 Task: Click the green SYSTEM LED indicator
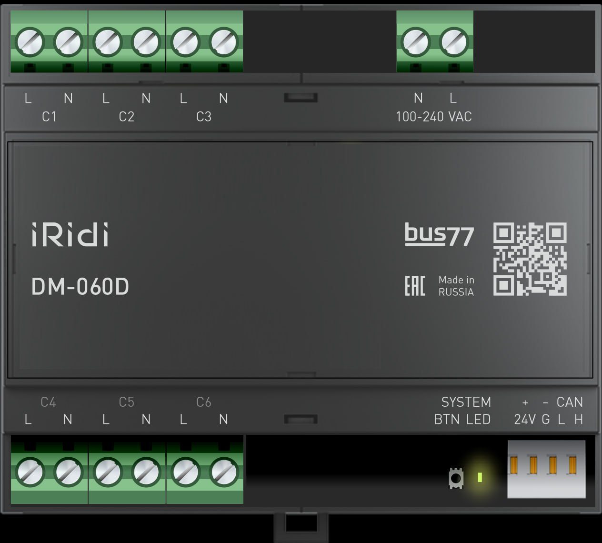[480, 477]
